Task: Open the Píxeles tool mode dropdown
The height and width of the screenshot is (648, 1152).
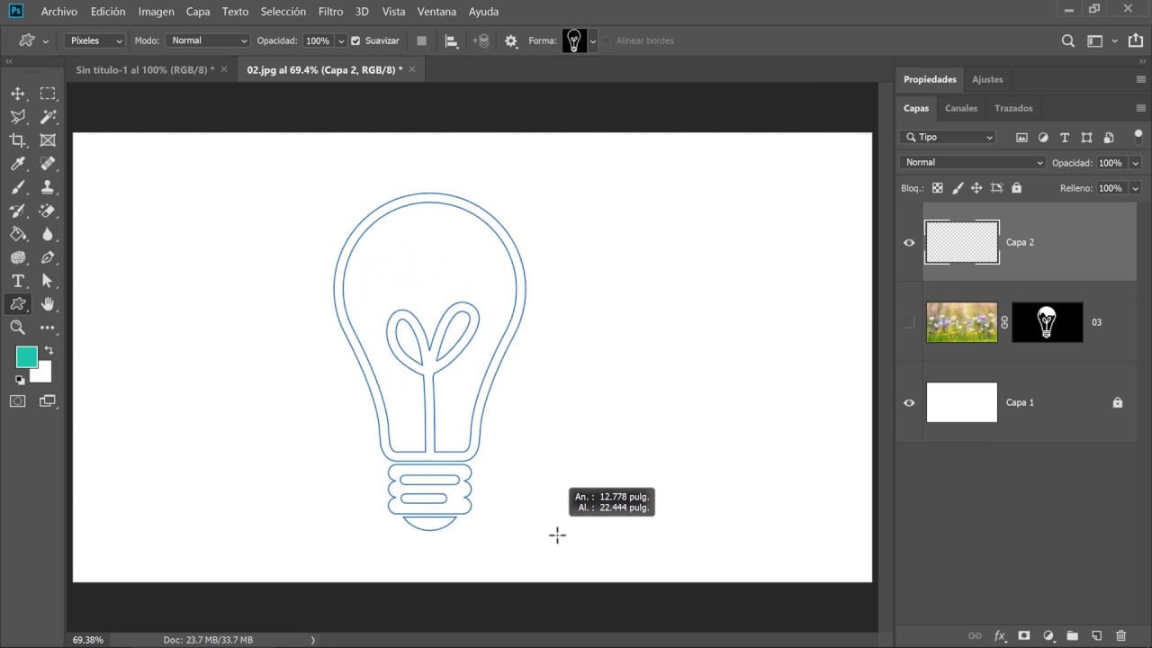Action: [94, 40]
